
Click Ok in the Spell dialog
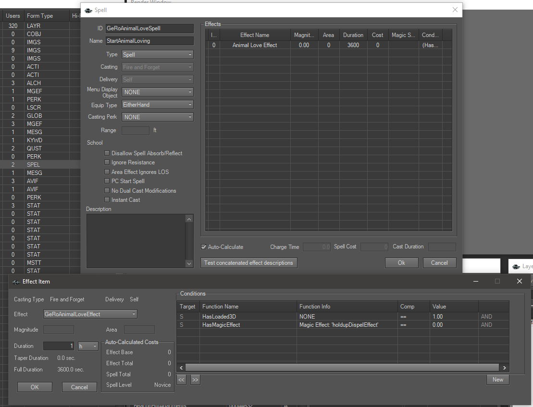click(401, 263)
